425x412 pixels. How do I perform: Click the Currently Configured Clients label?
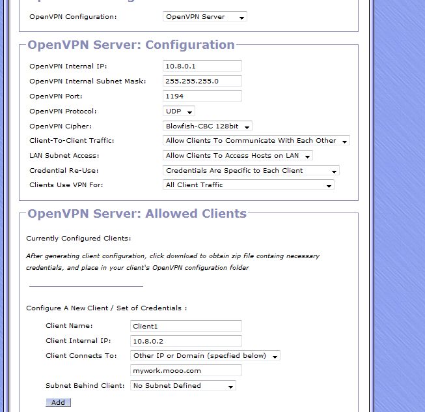[x=78, y=239]
